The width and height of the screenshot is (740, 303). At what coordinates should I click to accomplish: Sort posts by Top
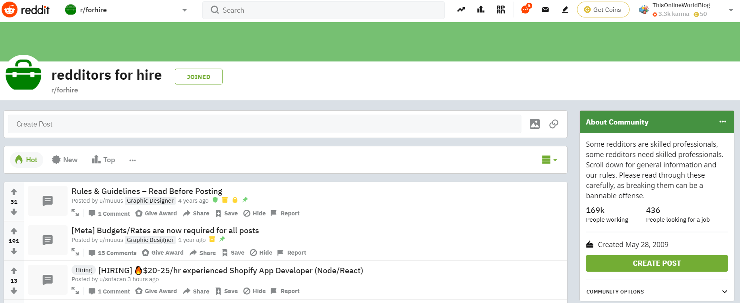tap(103, 160)
